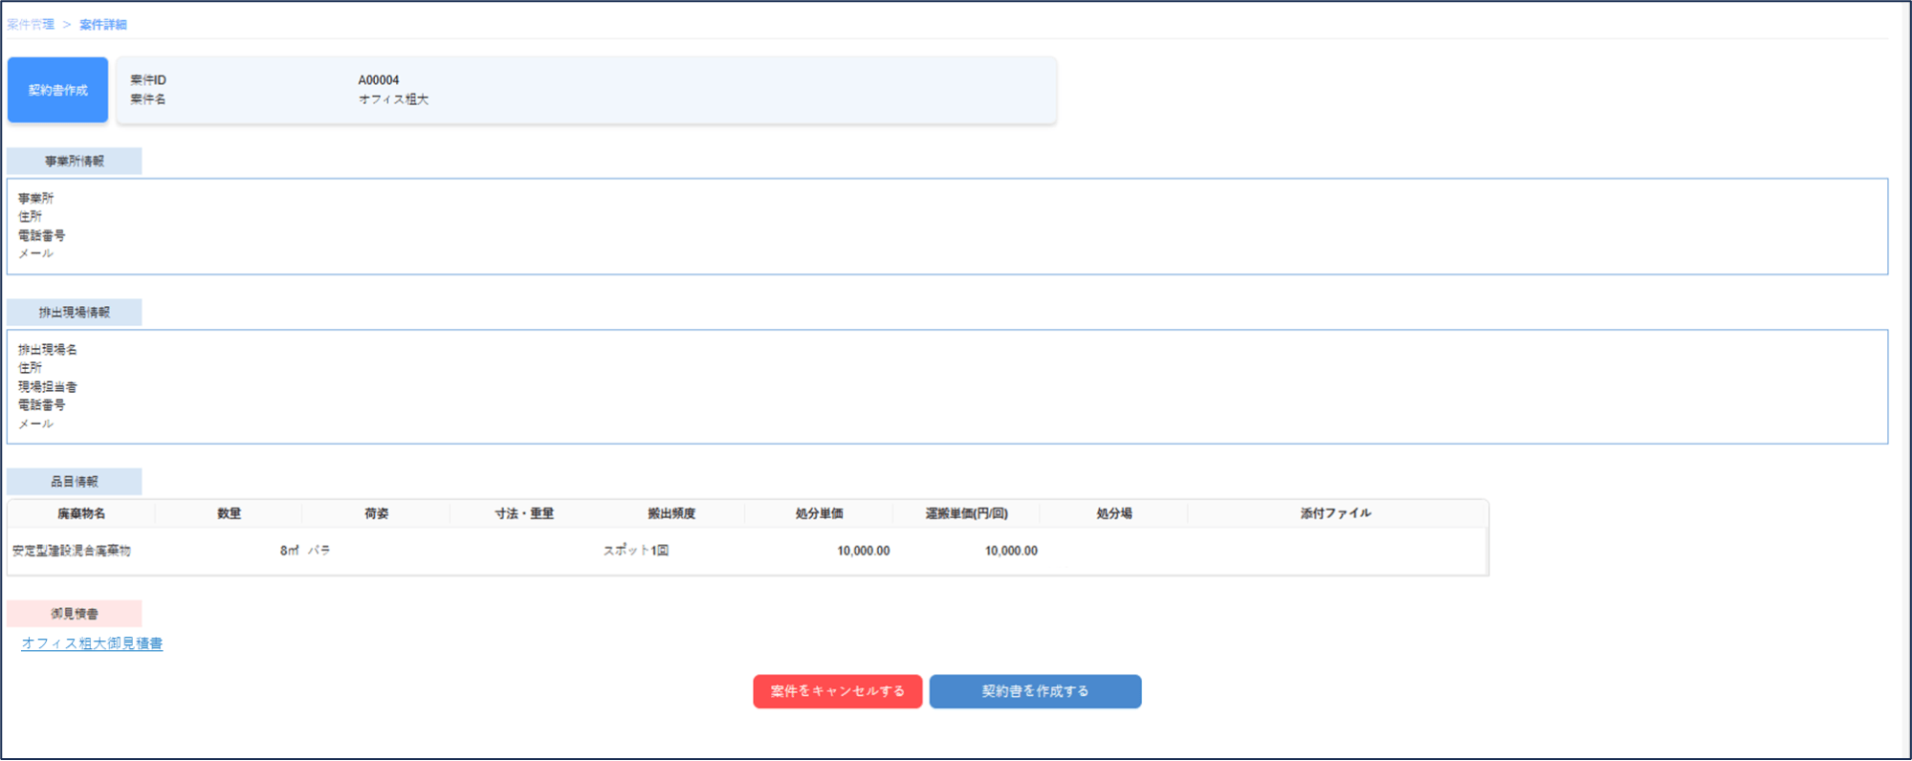Select the 事業所情報 section header
Viewport: 1912px width, 761px height.
click(75, 162)
